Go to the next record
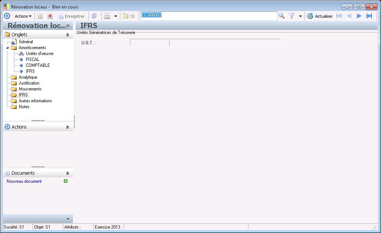381x233 pixels. pos(359,16)
